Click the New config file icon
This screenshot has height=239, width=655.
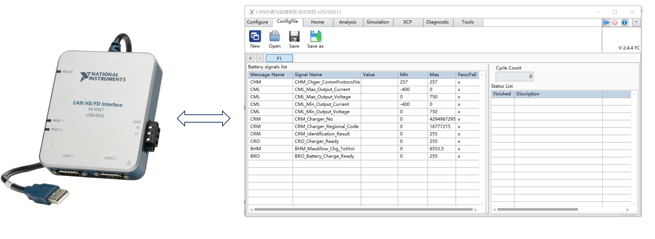[x=255, y=36]
